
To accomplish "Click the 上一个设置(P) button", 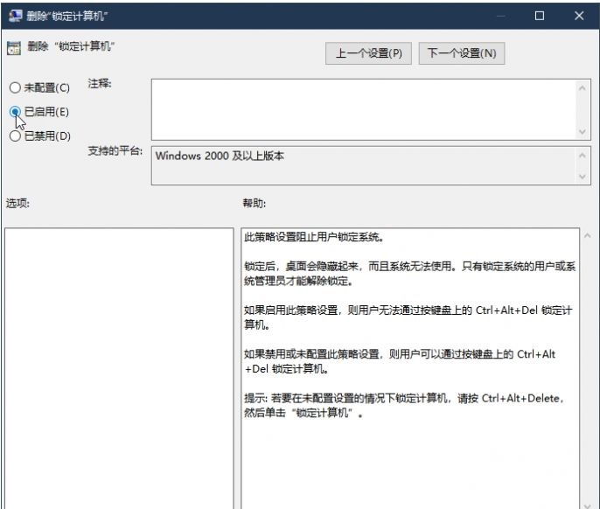I will coord(368,53).
